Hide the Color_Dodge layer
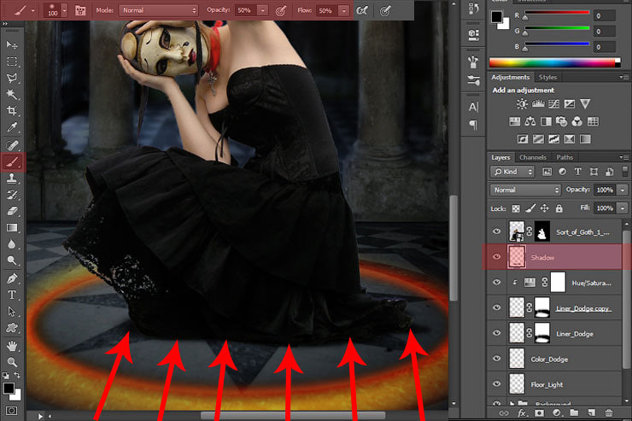 497,359
